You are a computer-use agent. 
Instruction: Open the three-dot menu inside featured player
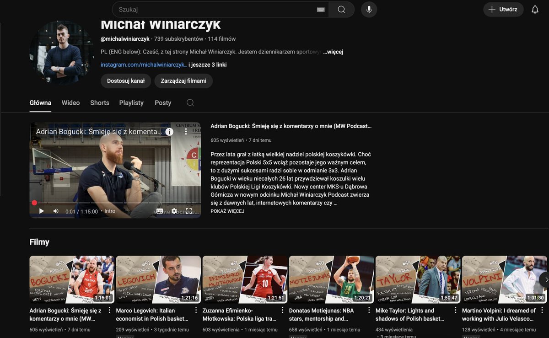(186, 132)
